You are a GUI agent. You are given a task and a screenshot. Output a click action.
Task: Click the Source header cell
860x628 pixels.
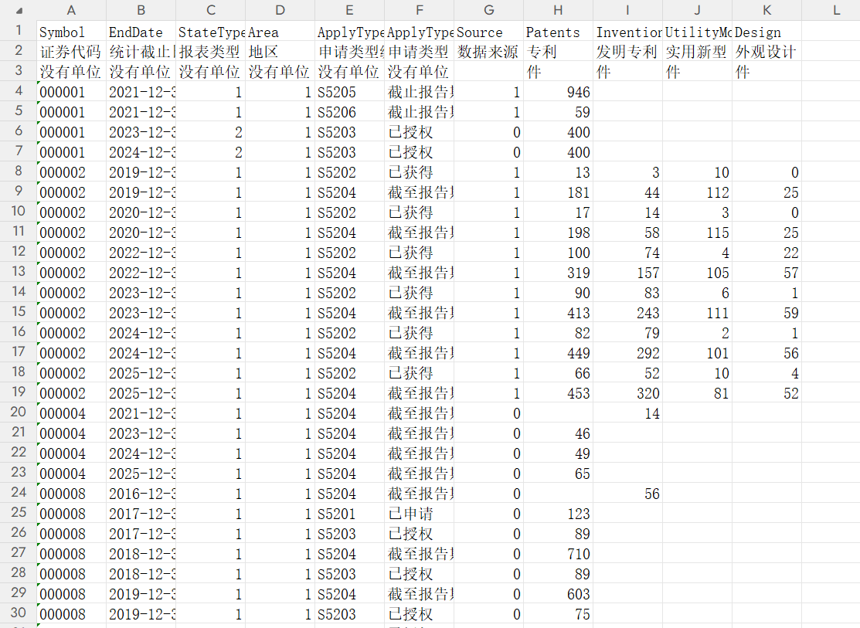coord(488,32)
